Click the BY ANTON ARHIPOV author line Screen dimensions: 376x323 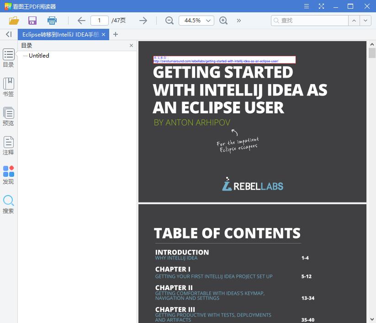[192, 122]
